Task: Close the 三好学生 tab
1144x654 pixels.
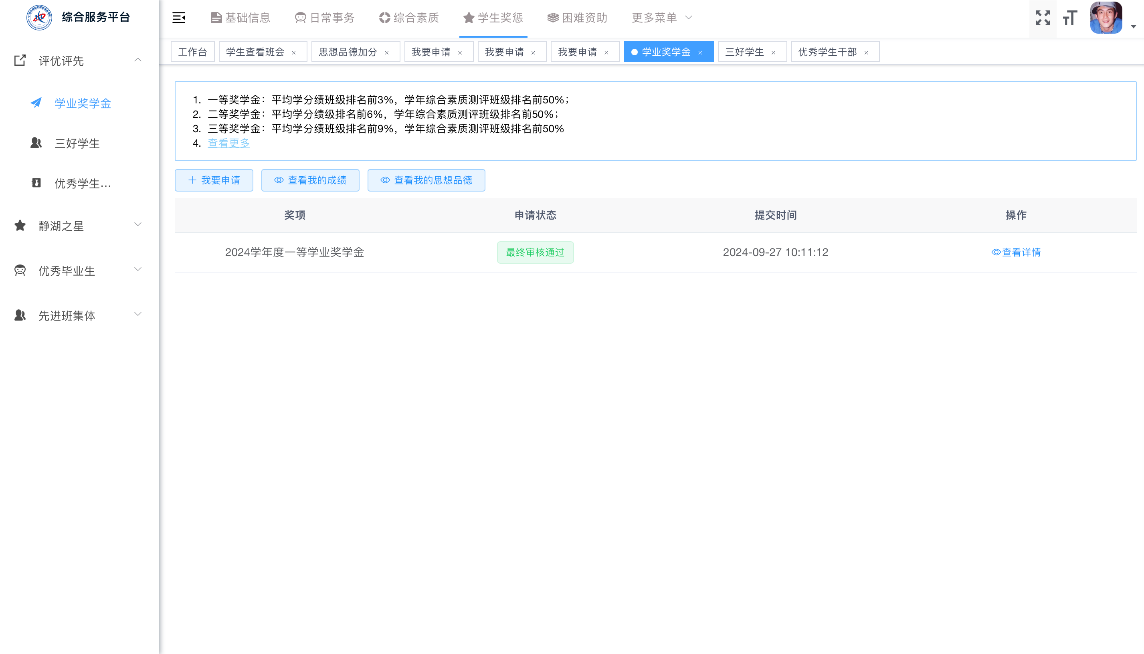Action: click(x=774, y=52)
